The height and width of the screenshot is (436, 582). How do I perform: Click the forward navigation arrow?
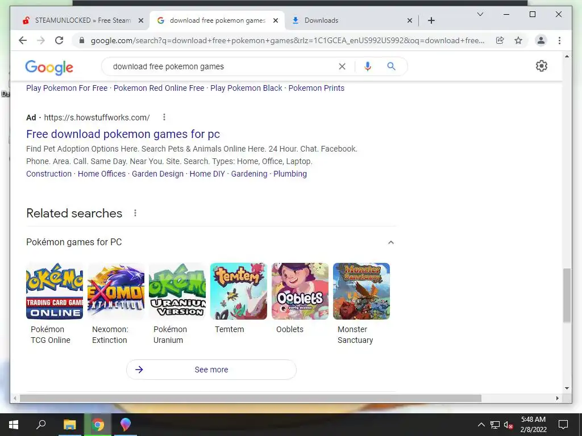(x=41, y=40)
